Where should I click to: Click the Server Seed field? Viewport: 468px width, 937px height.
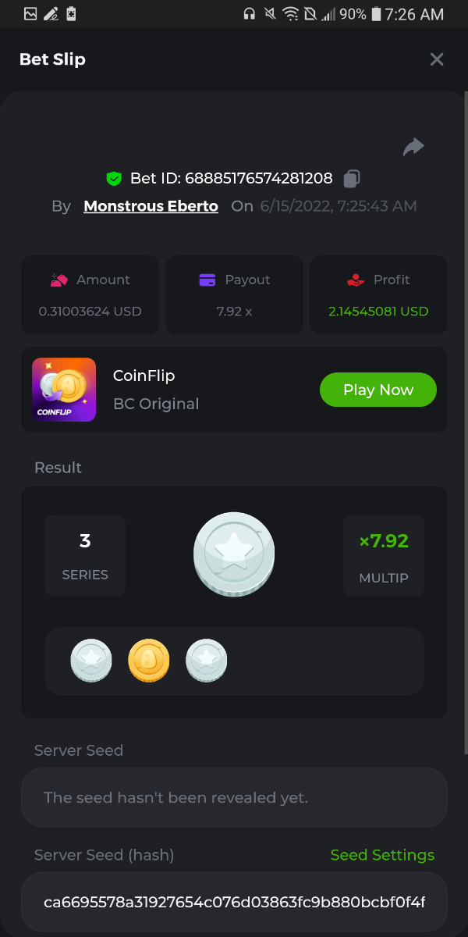[x=234, y=797]
